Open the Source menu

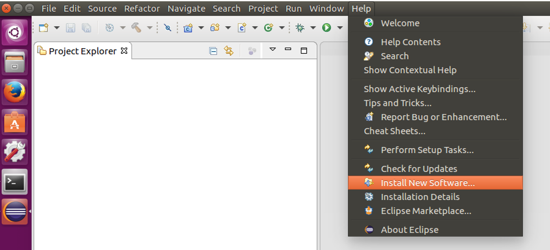pyautogui.click(x=102, y=9)
